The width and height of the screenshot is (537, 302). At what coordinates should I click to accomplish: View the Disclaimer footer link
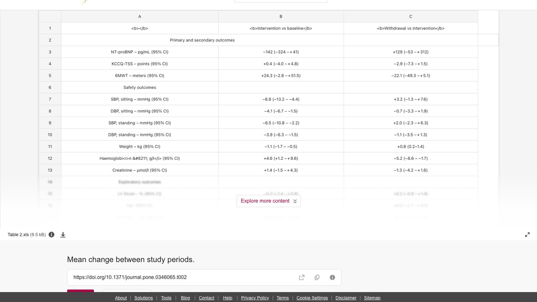(346, 298)
